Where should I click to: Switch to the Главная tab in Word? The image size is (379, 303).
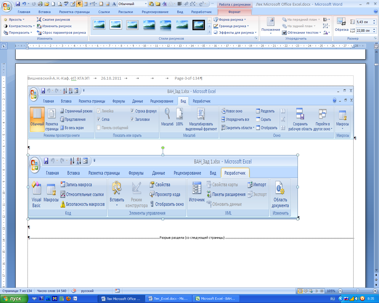coord(24,12)
